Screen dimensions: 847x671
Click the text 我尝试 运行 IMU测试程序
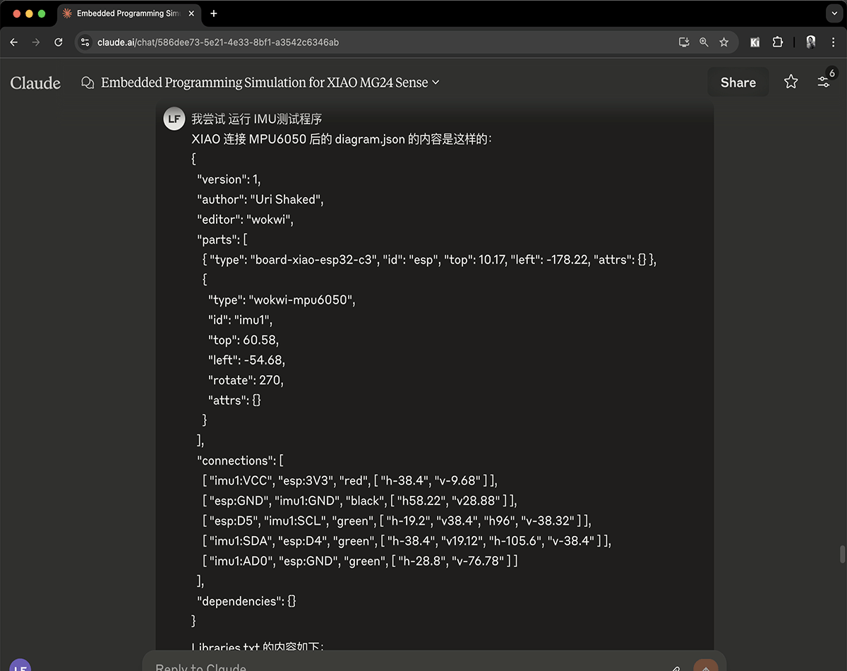(x=257, y=119)
